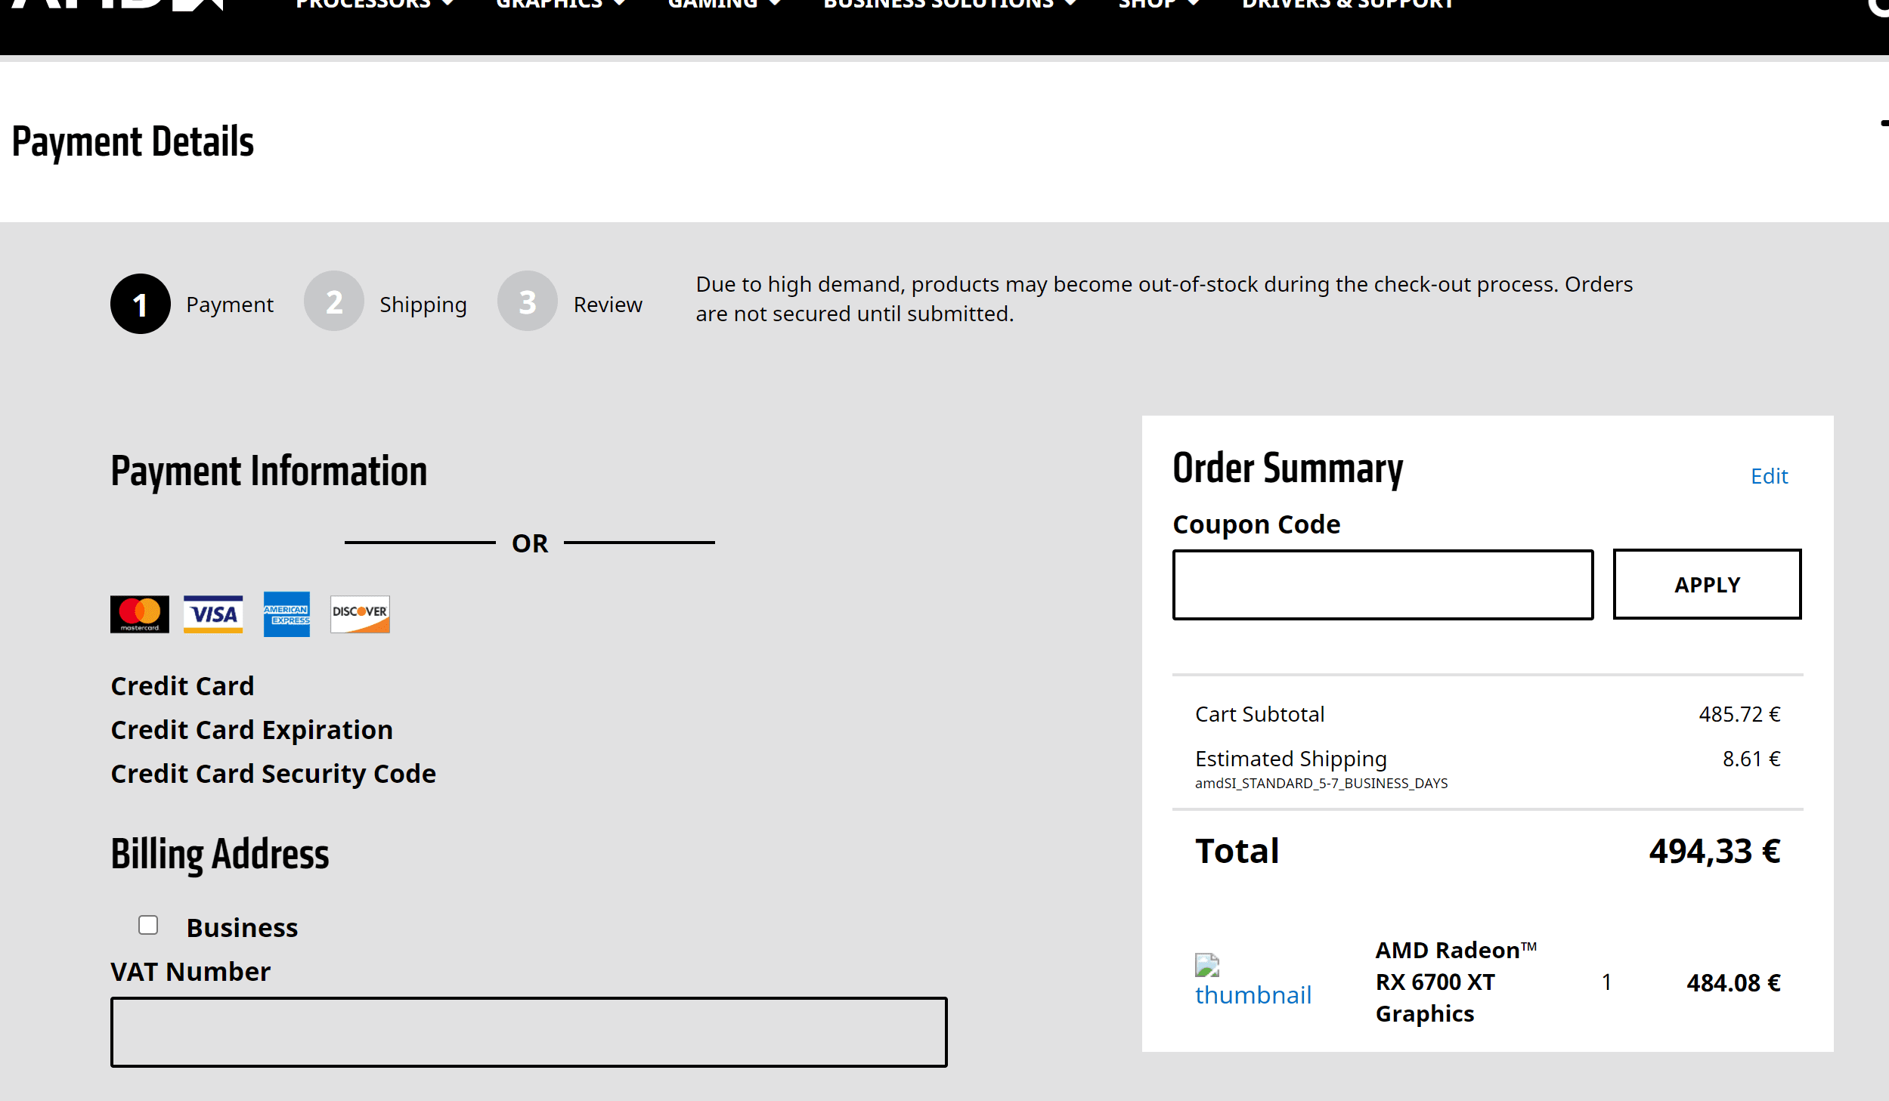1889x1101 pixels.
Task: Click the Mastercard payment icon
Action: point(140,614)
